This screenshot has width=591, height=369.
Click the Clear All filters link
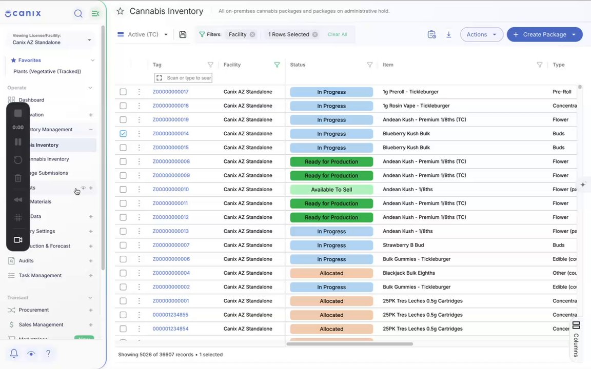(x=338, y=34)
